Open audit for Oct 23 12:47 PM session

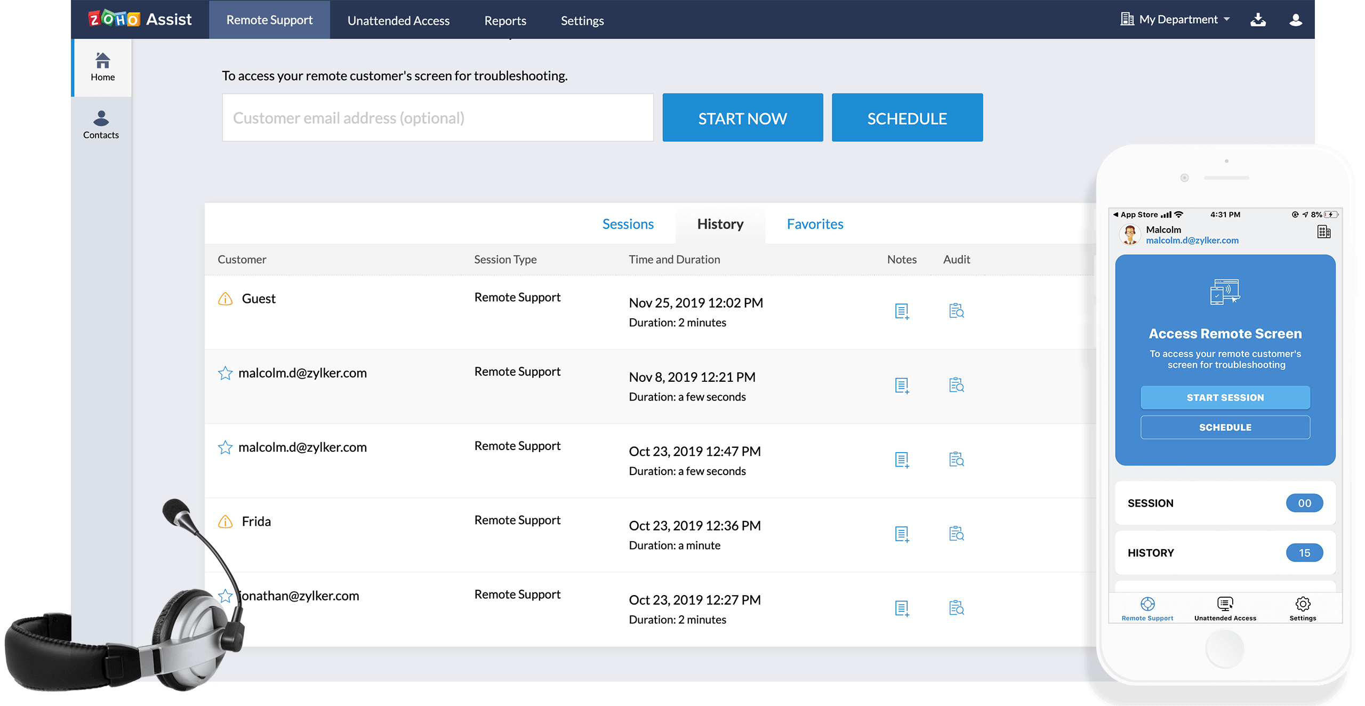click(957, 459)
